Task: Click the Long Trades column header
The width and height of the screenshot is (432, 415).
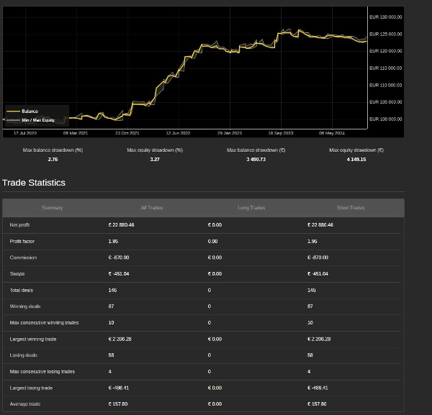Action: [251, 208]
